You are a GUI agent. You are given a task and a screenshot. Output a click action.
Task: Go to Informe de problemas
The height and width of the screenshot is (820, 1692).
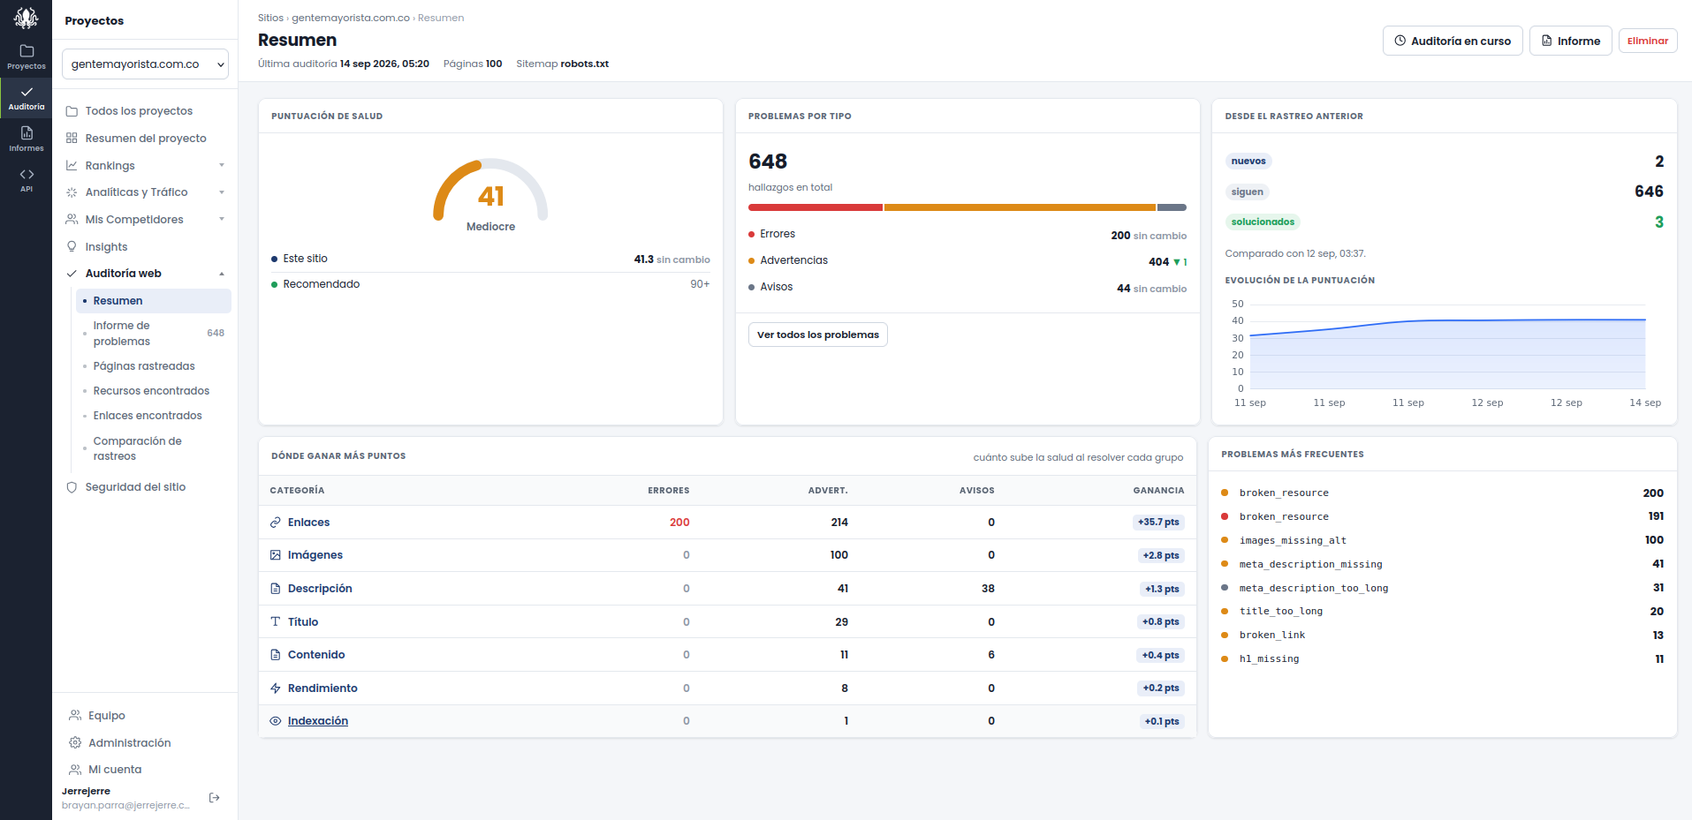[154, 334]
